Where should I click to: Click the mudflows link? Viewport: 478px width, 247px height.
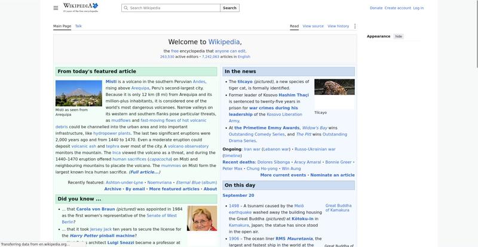(121, 121)
